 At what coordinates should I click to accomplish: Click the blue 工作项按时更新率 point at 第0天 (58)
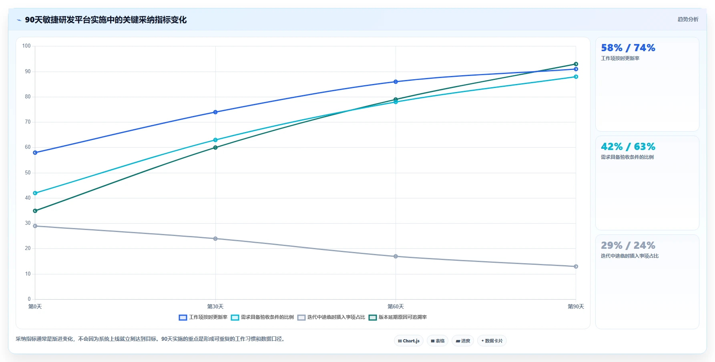(35, 153)
